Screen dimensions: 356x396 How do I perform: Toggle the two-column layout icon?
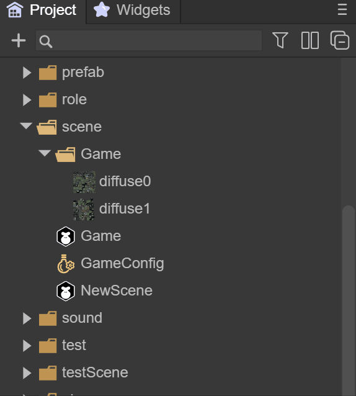pyautogui.click(x=310, y=40)
